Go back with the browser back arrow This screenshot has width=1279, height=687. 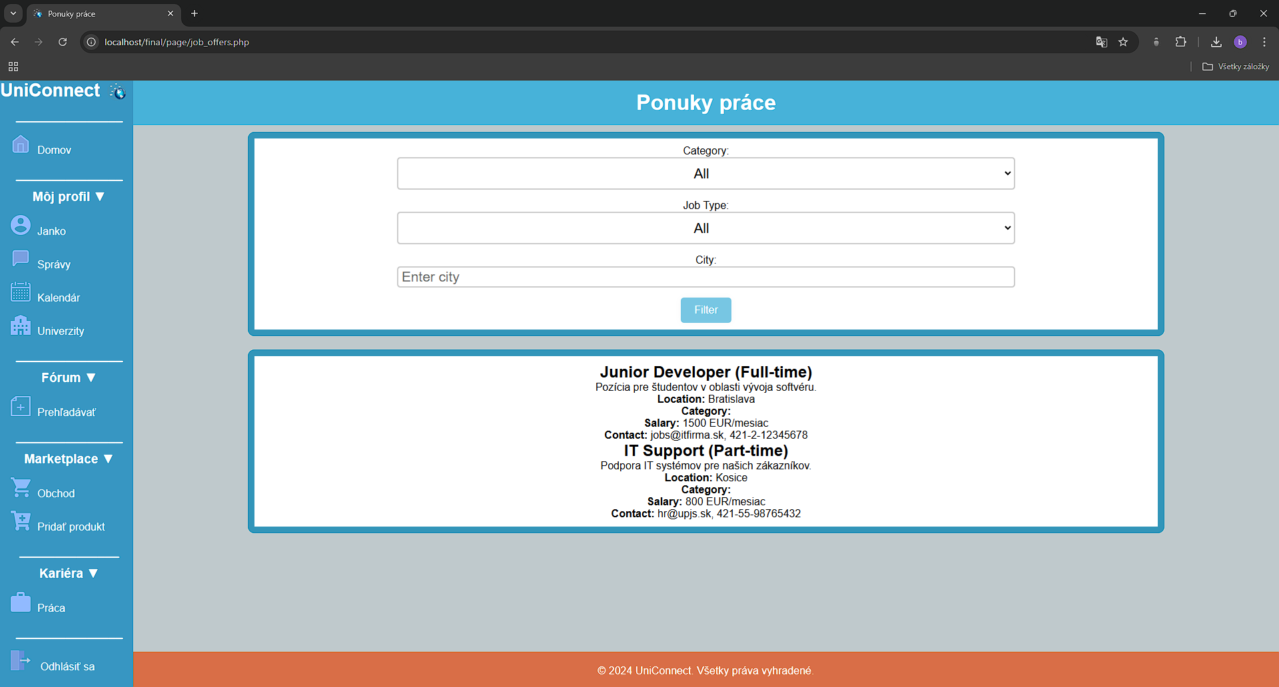coord(15,42)
